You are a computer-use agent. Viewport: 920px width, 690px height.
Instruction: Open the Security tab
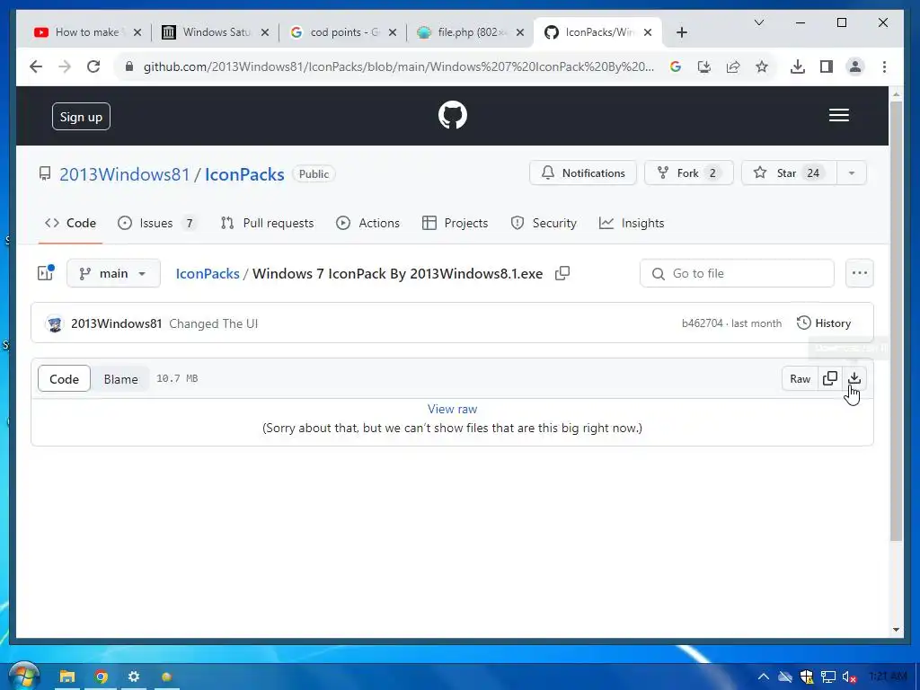(544, 223)
